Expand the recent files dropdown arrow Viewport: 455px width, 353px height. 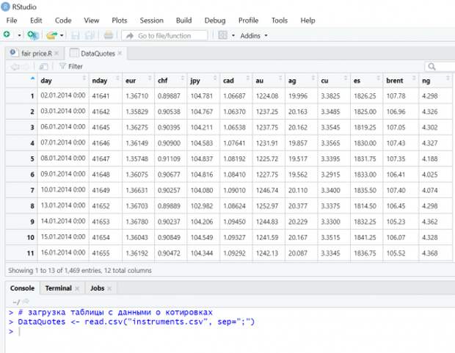point(62,35)
